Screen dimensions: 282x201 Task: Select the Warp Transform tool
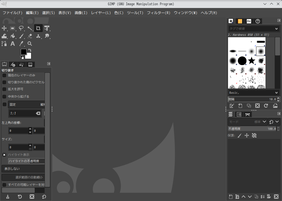tap(4, 36)
